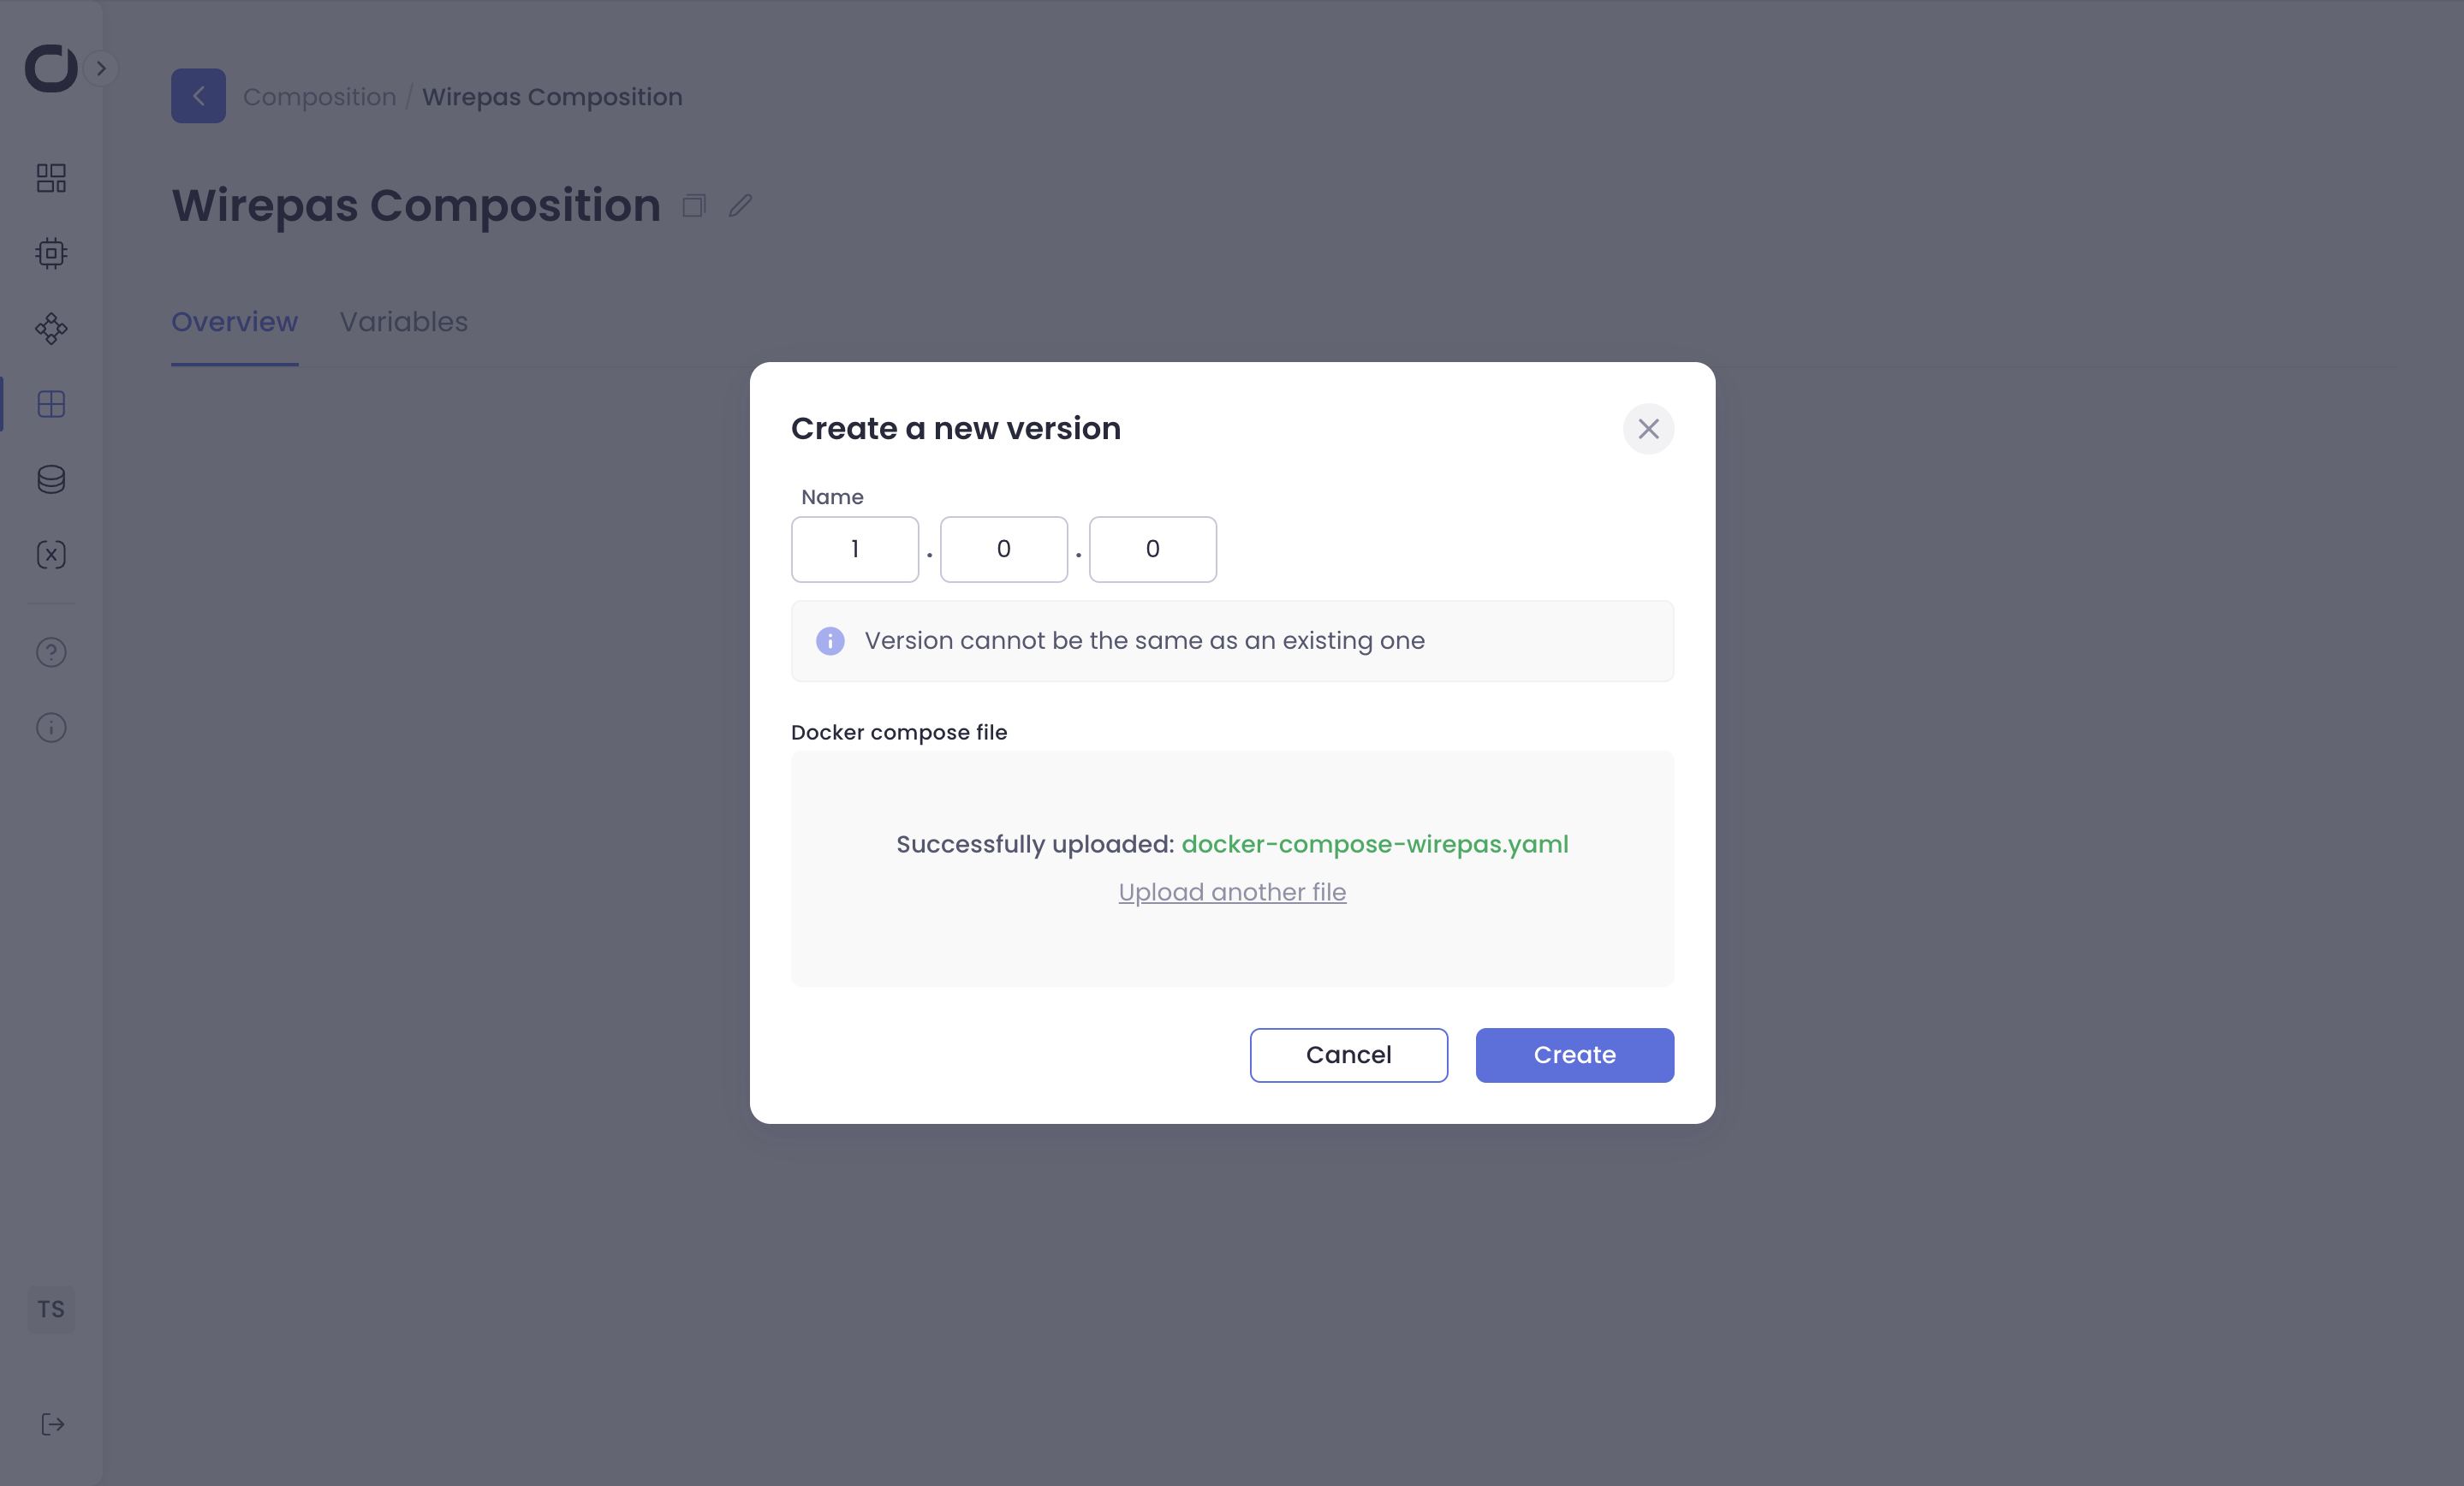Click the major version number field
2464x1486 pixels.
tap(854, 549)
